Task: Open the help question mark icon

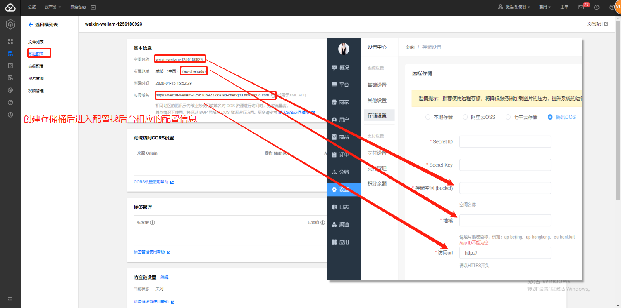Action: [x=612, y=7]
